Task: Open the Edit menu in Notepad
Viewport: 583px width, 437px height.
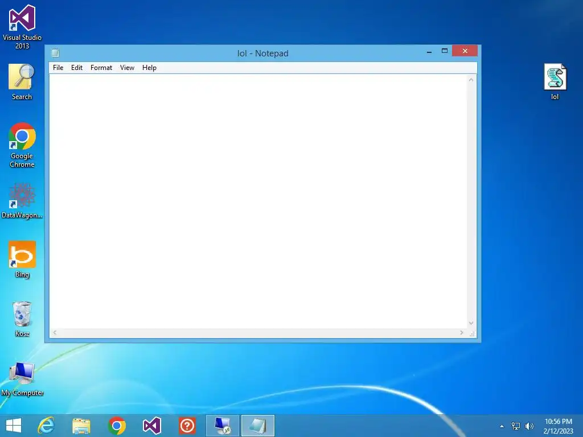Action: (77, 68)
